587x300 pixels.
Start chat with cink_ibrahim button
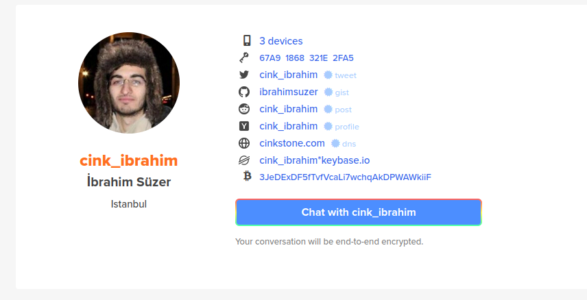(x=359, y=212)
